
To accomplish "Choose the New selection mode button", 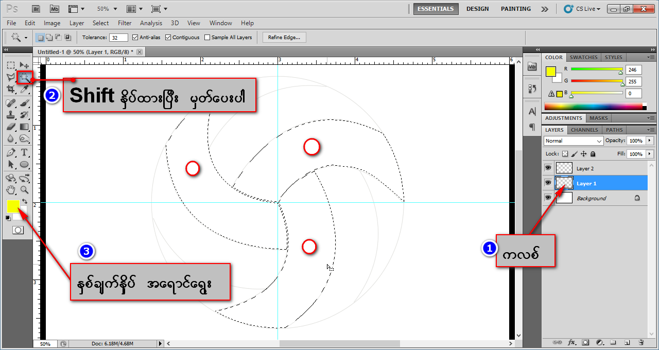I will (x=40, y=38).
